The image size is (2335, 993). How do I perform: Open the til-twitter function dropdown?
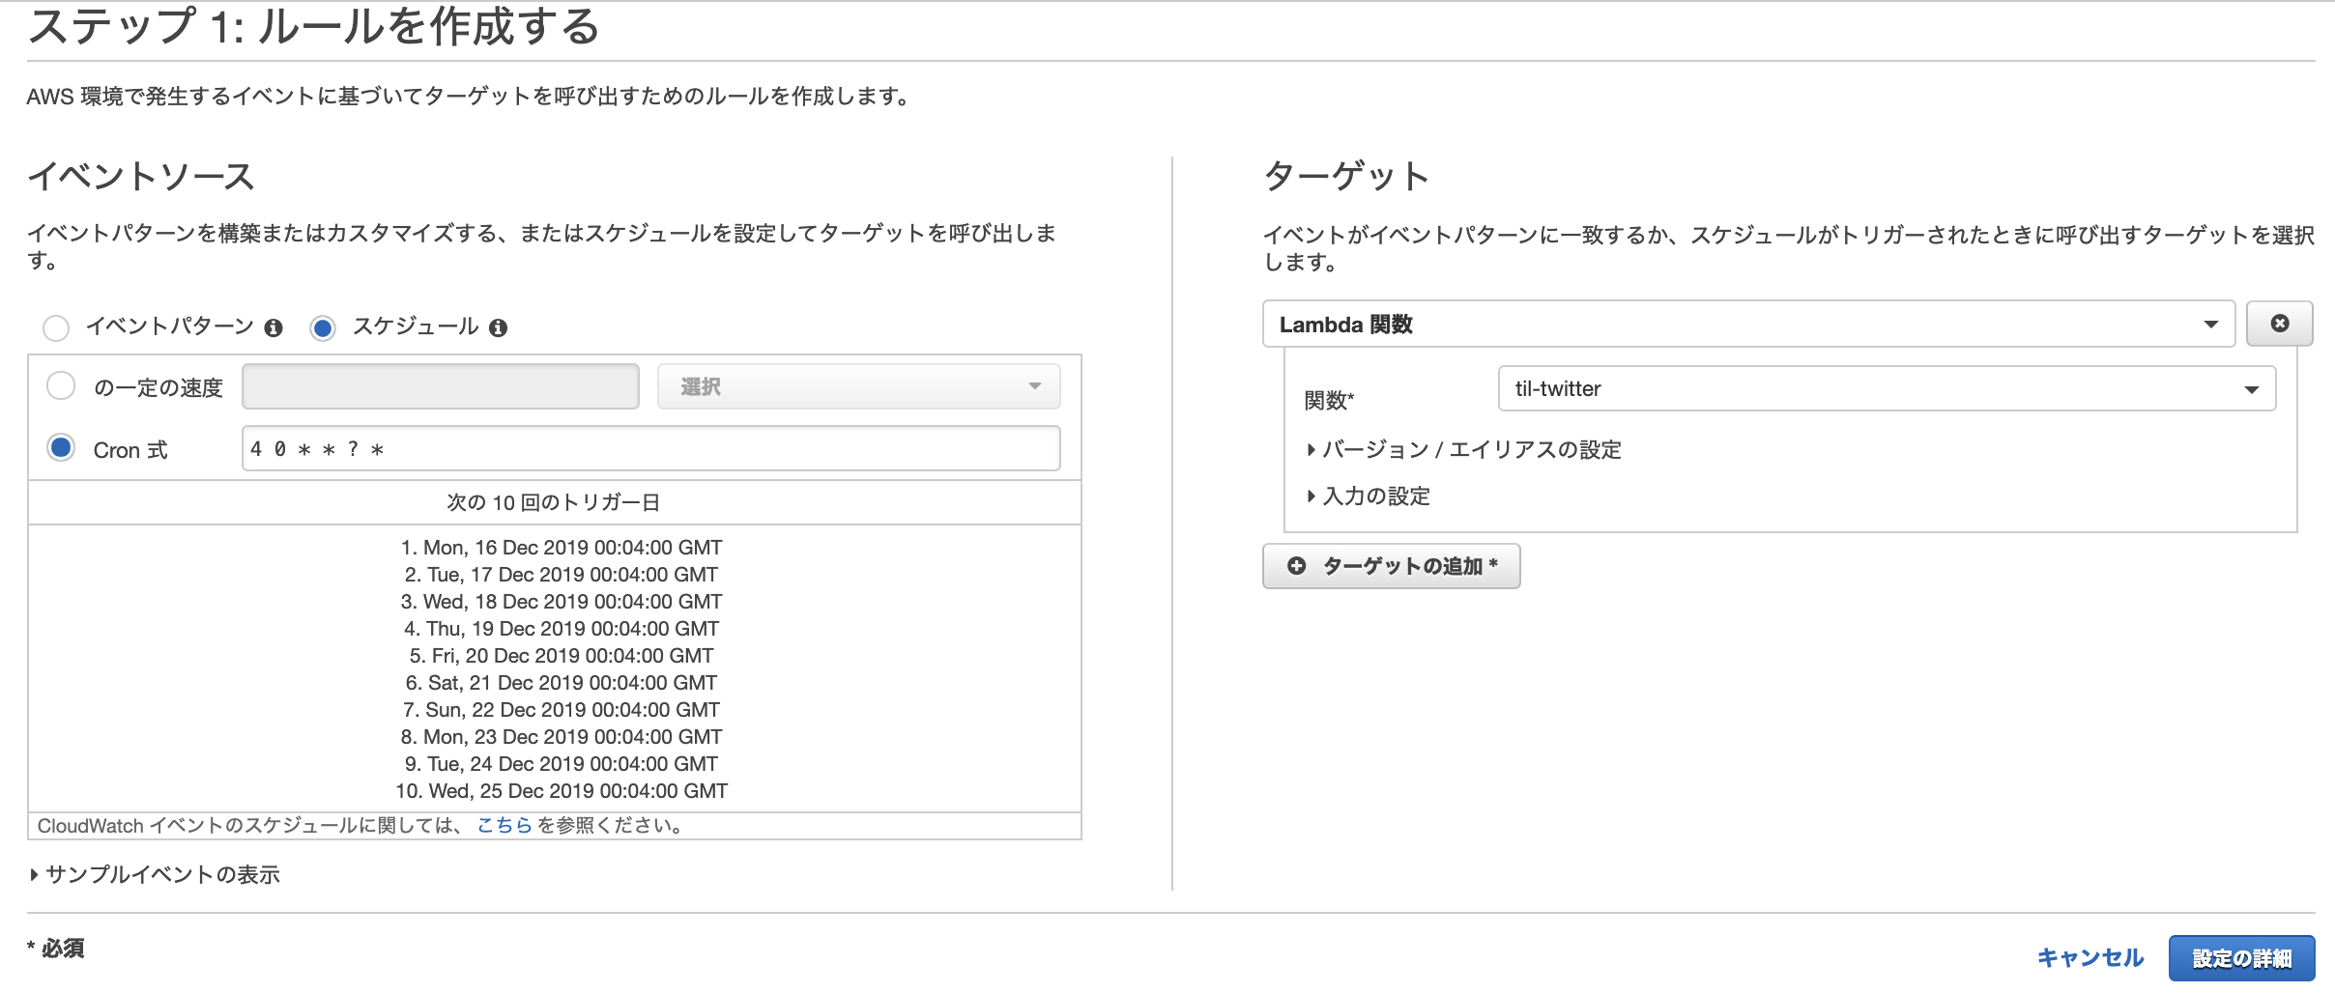1887,388
